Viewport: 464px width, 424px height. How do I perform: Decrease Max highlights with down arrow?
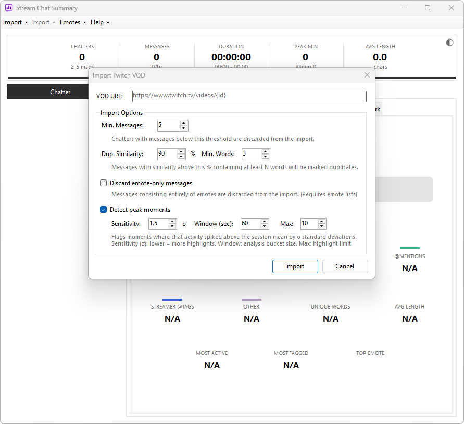322,226
